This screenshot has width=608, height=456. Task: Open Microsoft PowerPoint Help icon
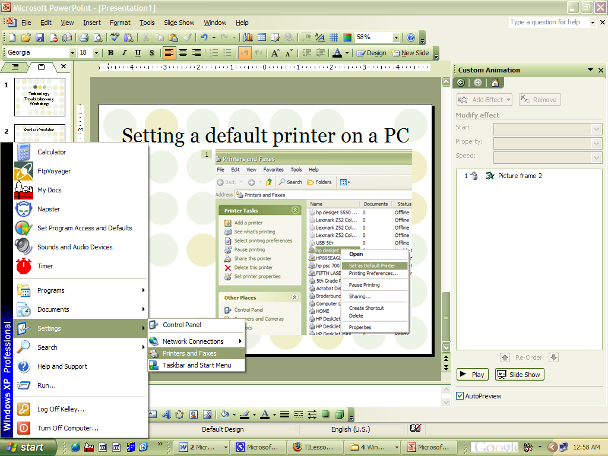[x=411, y=37]
